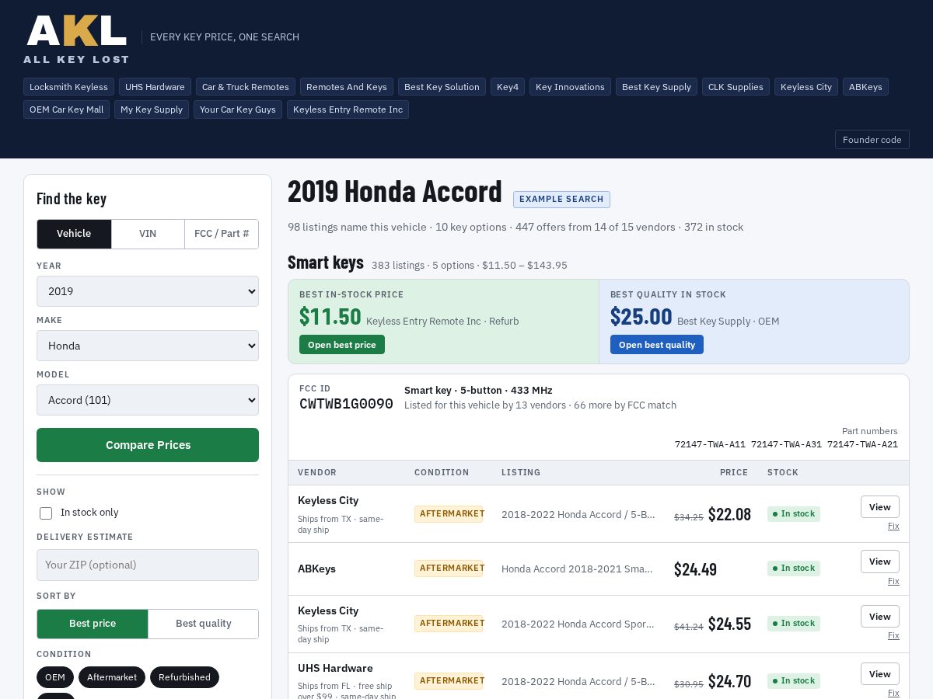Click the Aftermarket badge on UHS Hardware row
The image size is (933, 699).
[x=449, y=681]
